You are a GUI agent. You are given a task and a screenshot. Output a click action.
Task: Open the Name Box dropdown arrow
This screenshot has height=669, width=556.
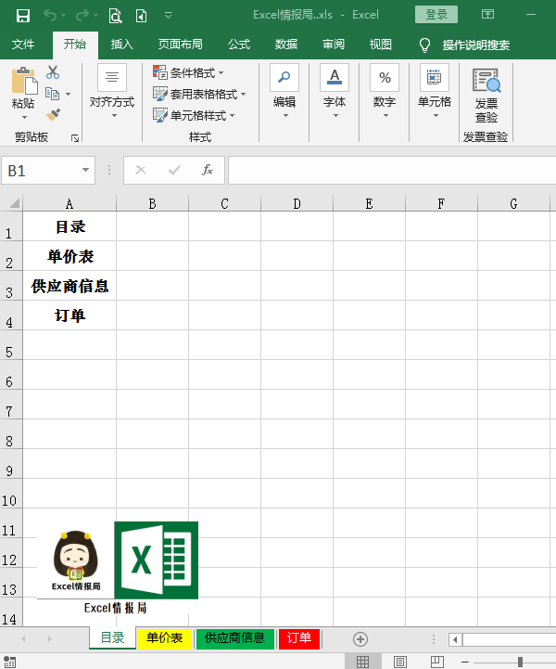[x=85, y=170]
